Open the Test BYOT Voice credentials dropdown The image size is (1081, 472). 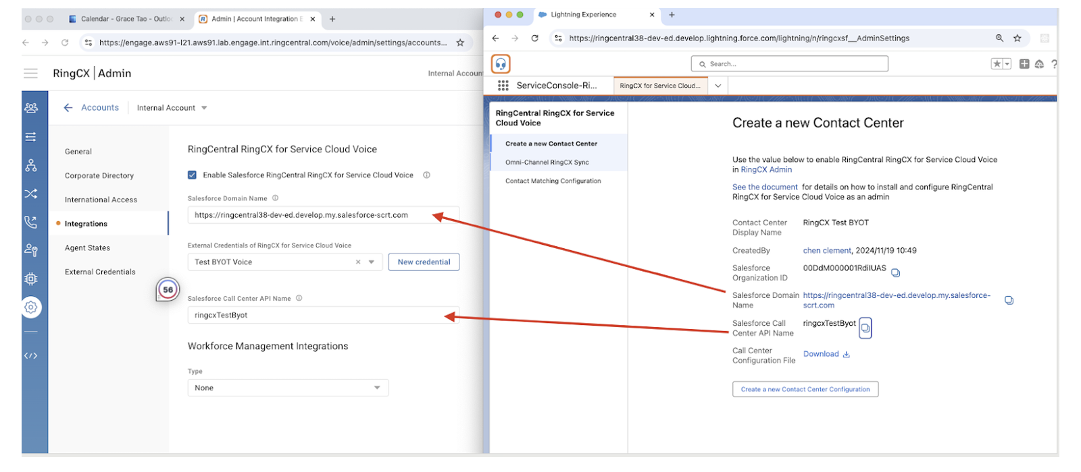(x=372, y=262)
